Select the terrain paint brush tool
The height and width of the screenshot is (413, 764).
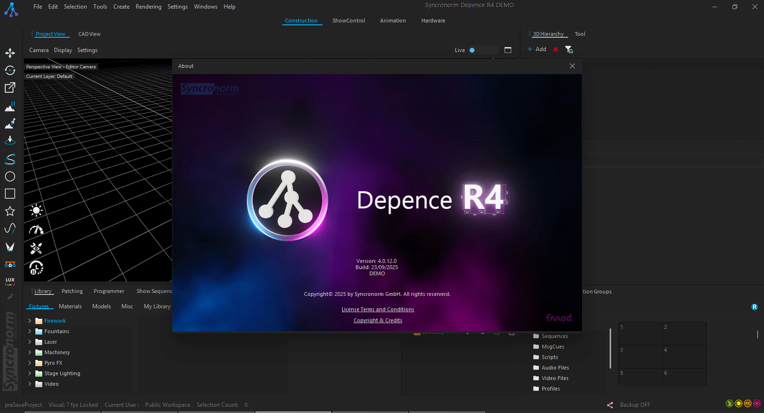coord(10,124)
